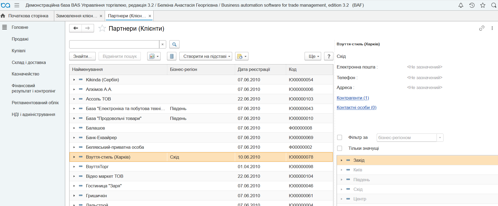Open the Головне section
The width and height of the screenshot is (498, 206).
[x=20, y=27]
